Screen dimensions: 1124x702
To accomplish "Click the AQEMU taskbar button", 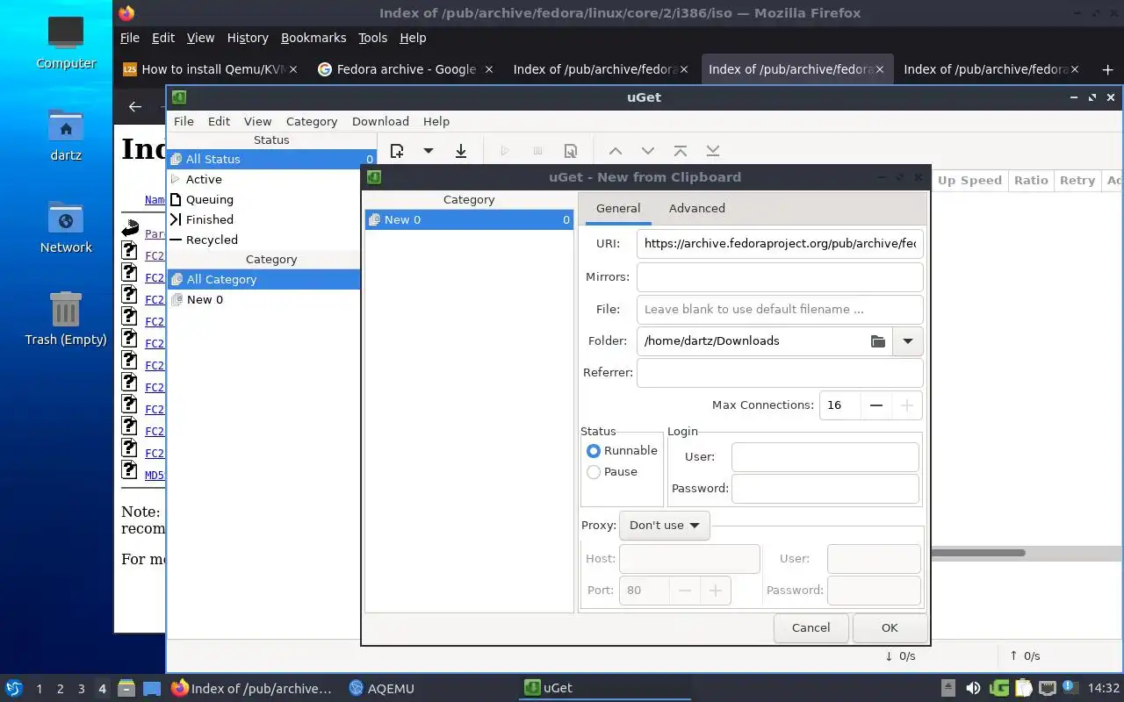I will [382, 689].
